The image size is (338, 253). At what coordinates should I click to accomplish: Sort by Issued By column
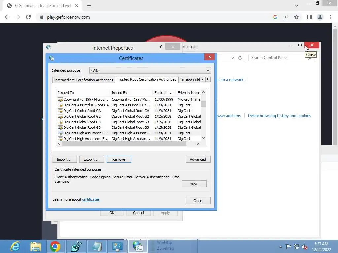[131, 93]
